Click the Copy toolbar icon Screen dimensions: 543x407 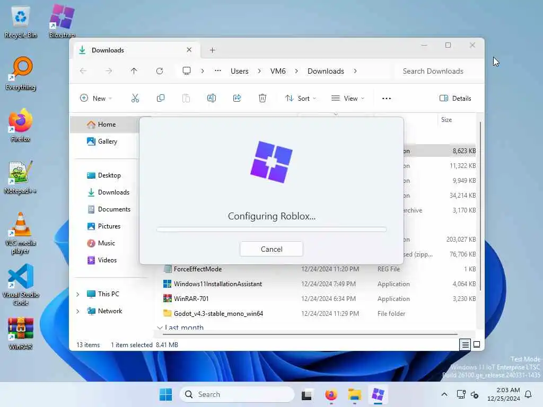point(160,98)
